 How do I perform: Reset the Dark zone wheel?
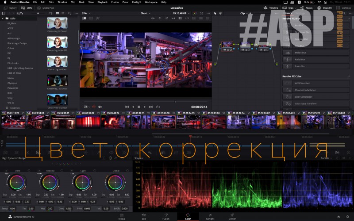pos(29,171)
